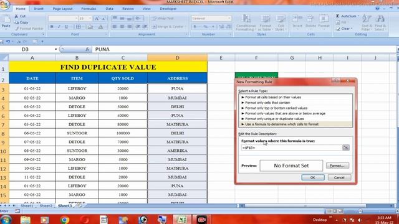This screenshot has height=224, width=399.
Task: Open the Page Layout tab
Action: tap(62, 9)
